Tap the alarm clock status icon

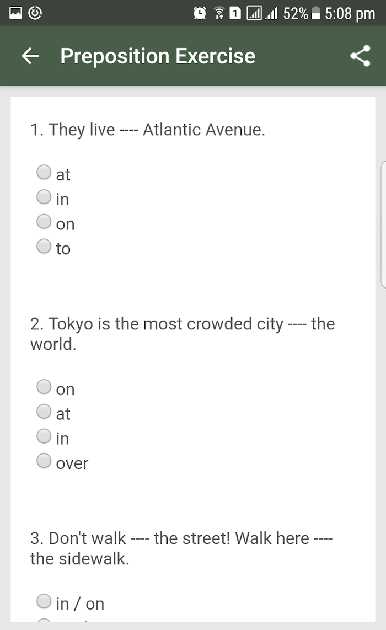point(200,13)
